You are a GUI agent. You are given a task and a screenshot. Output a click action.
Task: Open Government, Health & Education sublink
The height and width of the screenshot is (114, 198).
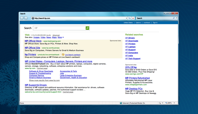74,78
